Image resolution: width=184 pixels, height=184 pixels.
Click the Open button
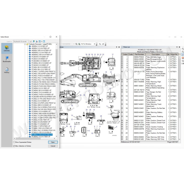pos(53,142)
